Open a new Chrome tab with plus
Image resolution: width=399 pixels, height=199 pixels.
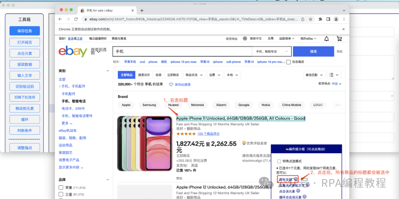pos(142,10)
